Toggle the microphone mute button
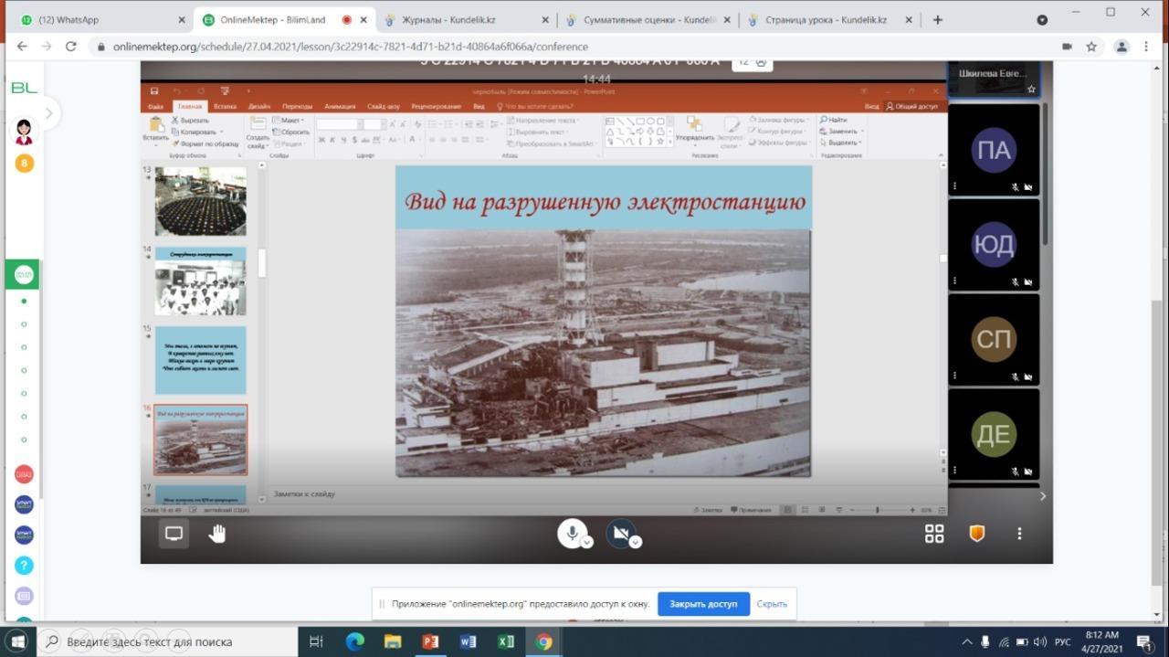This screenshot has width=1169, height=657. pos(572,532)
